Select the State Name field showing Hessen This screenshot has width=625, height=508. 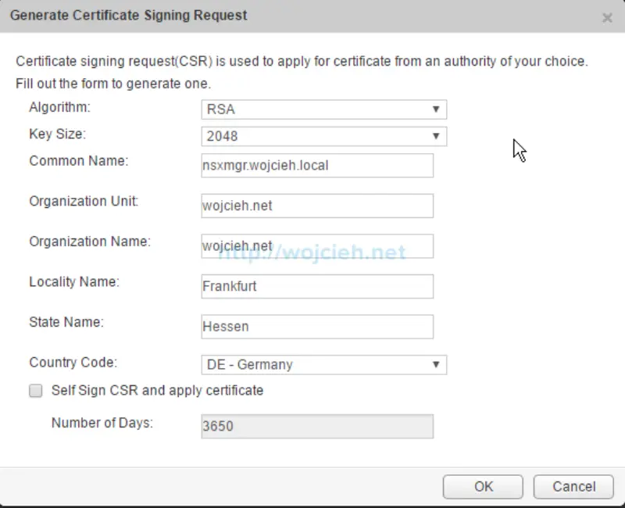(316, 326)
